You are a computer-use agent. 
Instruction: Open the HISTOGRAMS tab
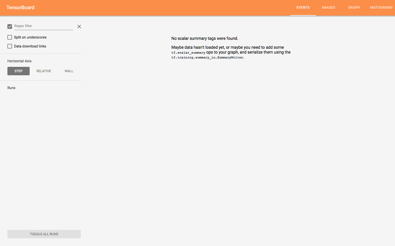coord(381,8)
